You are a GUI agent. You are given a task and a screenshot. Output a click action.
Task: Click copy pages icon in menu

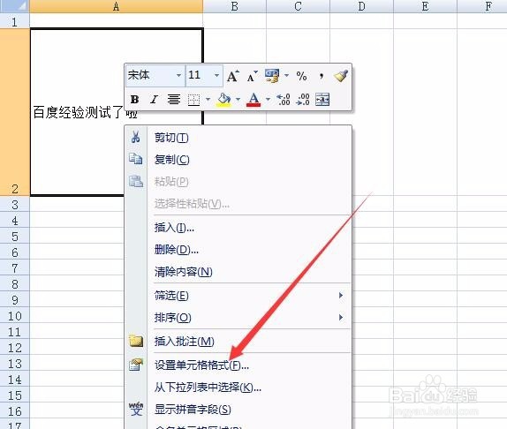[136, 159]
